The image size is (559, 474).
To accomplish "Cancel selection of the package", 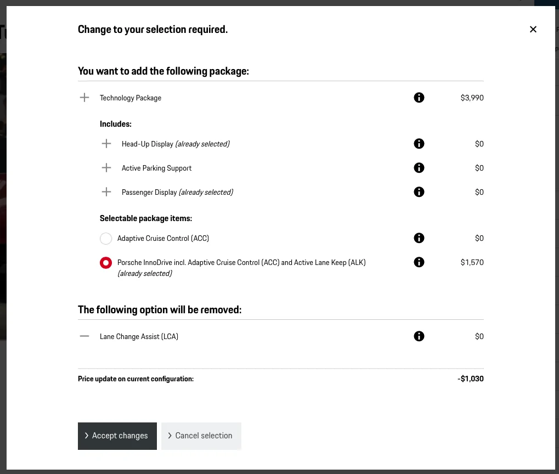I will 201,436.
